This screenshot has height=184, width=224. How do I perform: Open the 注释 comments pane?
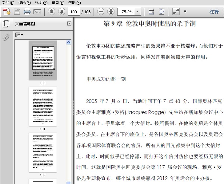click(x=214, y=12)
